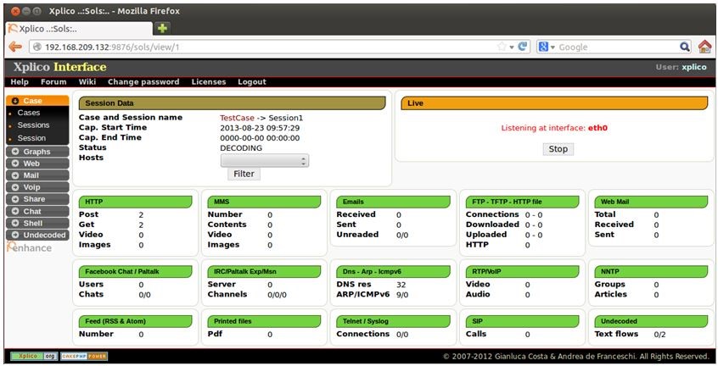Click the Filter button
Viewport: 718px width, 366px height.
point(244,174)
